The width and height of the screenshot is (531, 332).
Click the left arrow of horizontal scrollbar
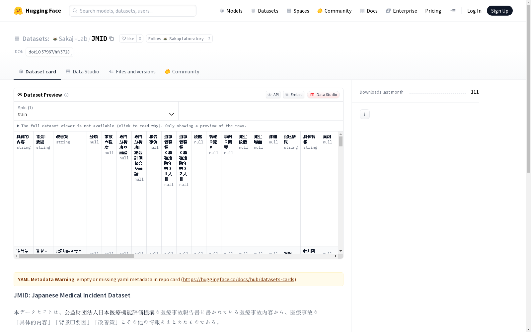point(16,256)
